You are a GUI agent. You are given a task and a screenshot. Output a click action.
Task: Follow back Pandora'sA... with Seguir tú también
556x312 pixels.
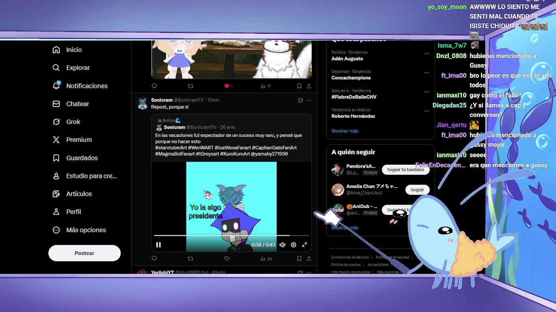pyautogui.click(x=406, y=170)
